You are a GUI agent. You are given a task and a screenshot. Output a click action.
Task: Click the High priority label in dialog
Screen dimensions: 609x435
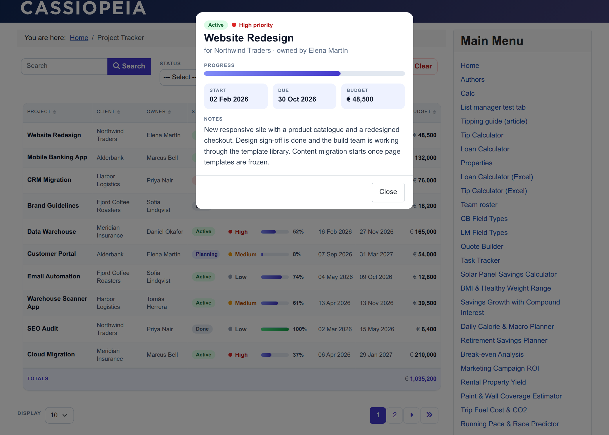coord(252,25)
